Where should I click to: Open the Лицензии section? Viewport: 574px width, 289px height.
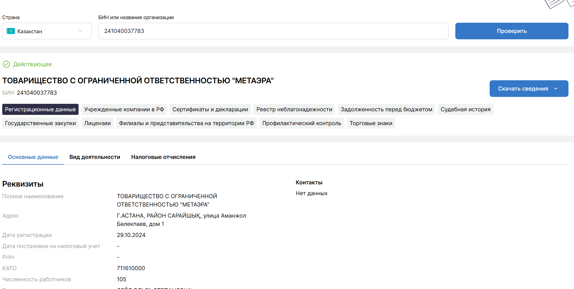pos(97,123)
